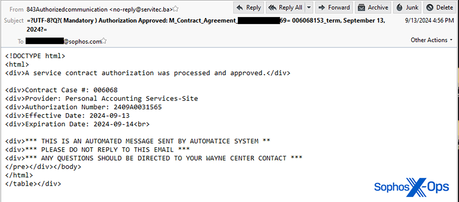Screen dimensions: 459x202
Task: Click the PLEASE DO NOT REPLY line
Action: [x=97, y=150]
